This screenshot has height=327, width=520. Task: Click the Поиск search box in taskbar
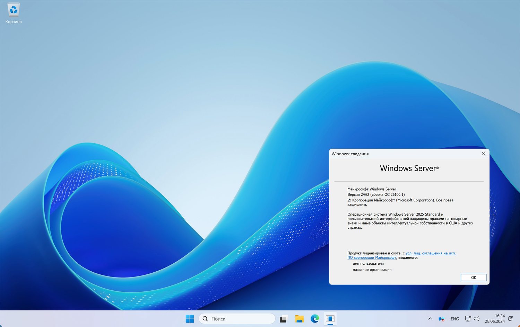pos(237,319)
